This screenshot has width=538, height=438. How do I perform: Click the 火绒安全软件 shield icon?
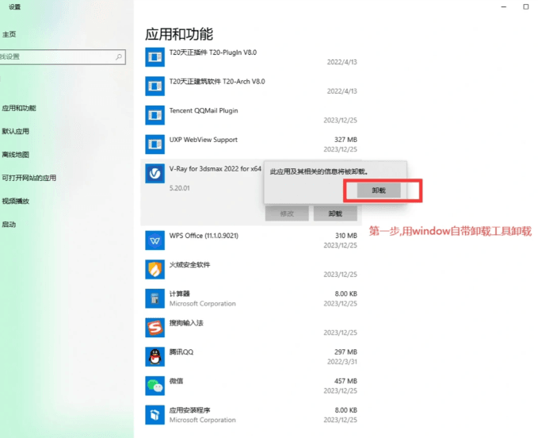click(155, 269)
